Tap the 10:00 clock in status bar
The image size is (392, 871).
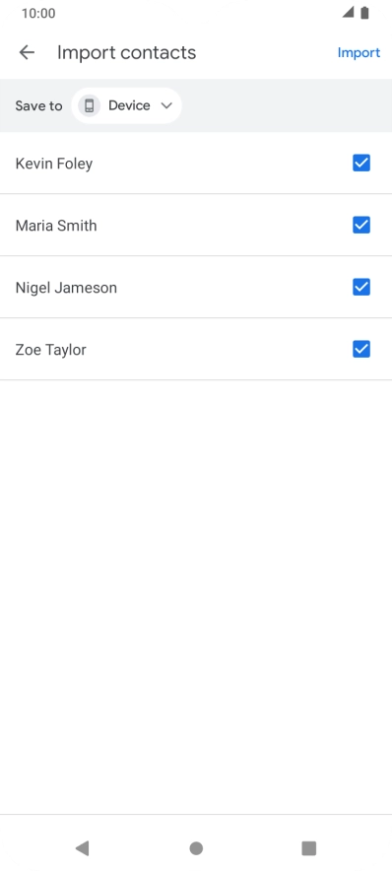pos(38,14)
